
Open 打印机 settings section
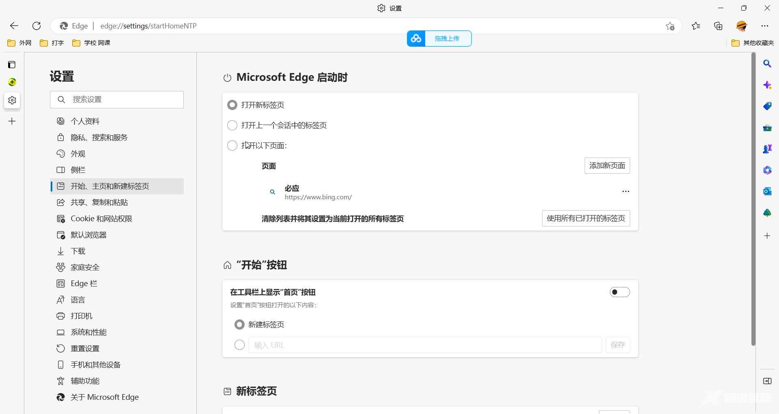pyautogui.click(x=117, y=316)
